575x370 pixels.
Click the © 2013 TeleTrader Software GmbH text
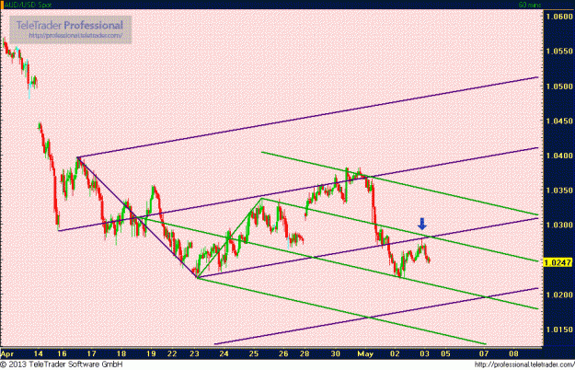(x=62, y=364)
